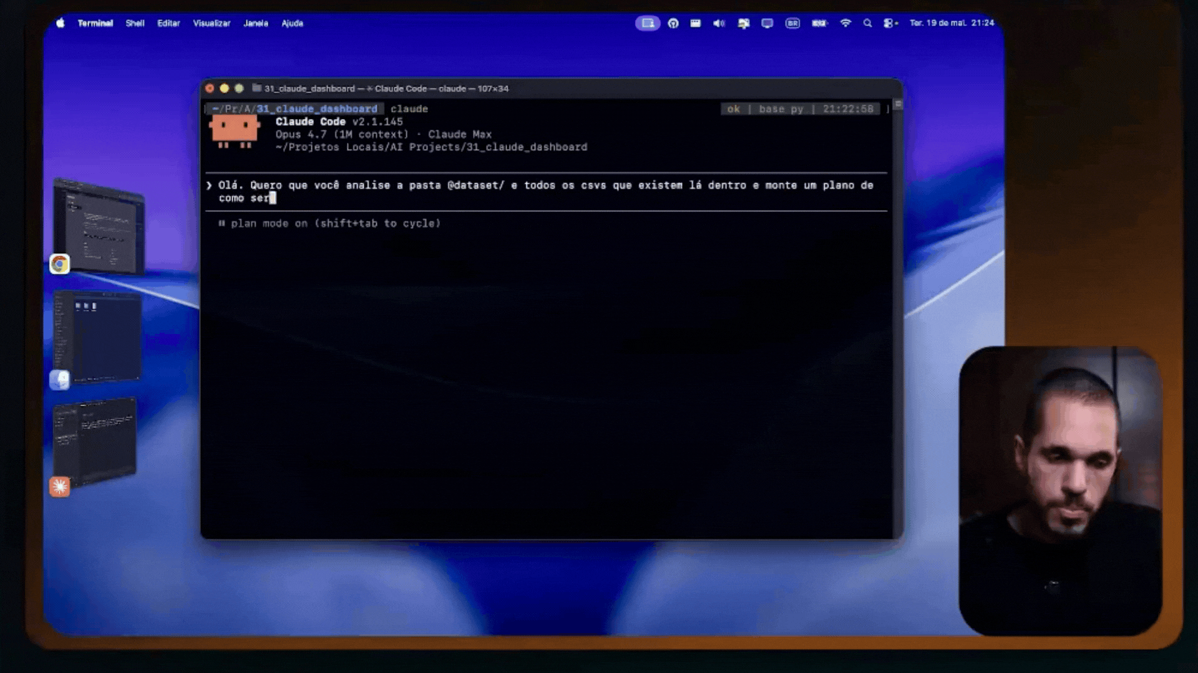Click the presenter webcam video overlay
This screenshot has width=1198, height=673.
(x=1060, y=491)
